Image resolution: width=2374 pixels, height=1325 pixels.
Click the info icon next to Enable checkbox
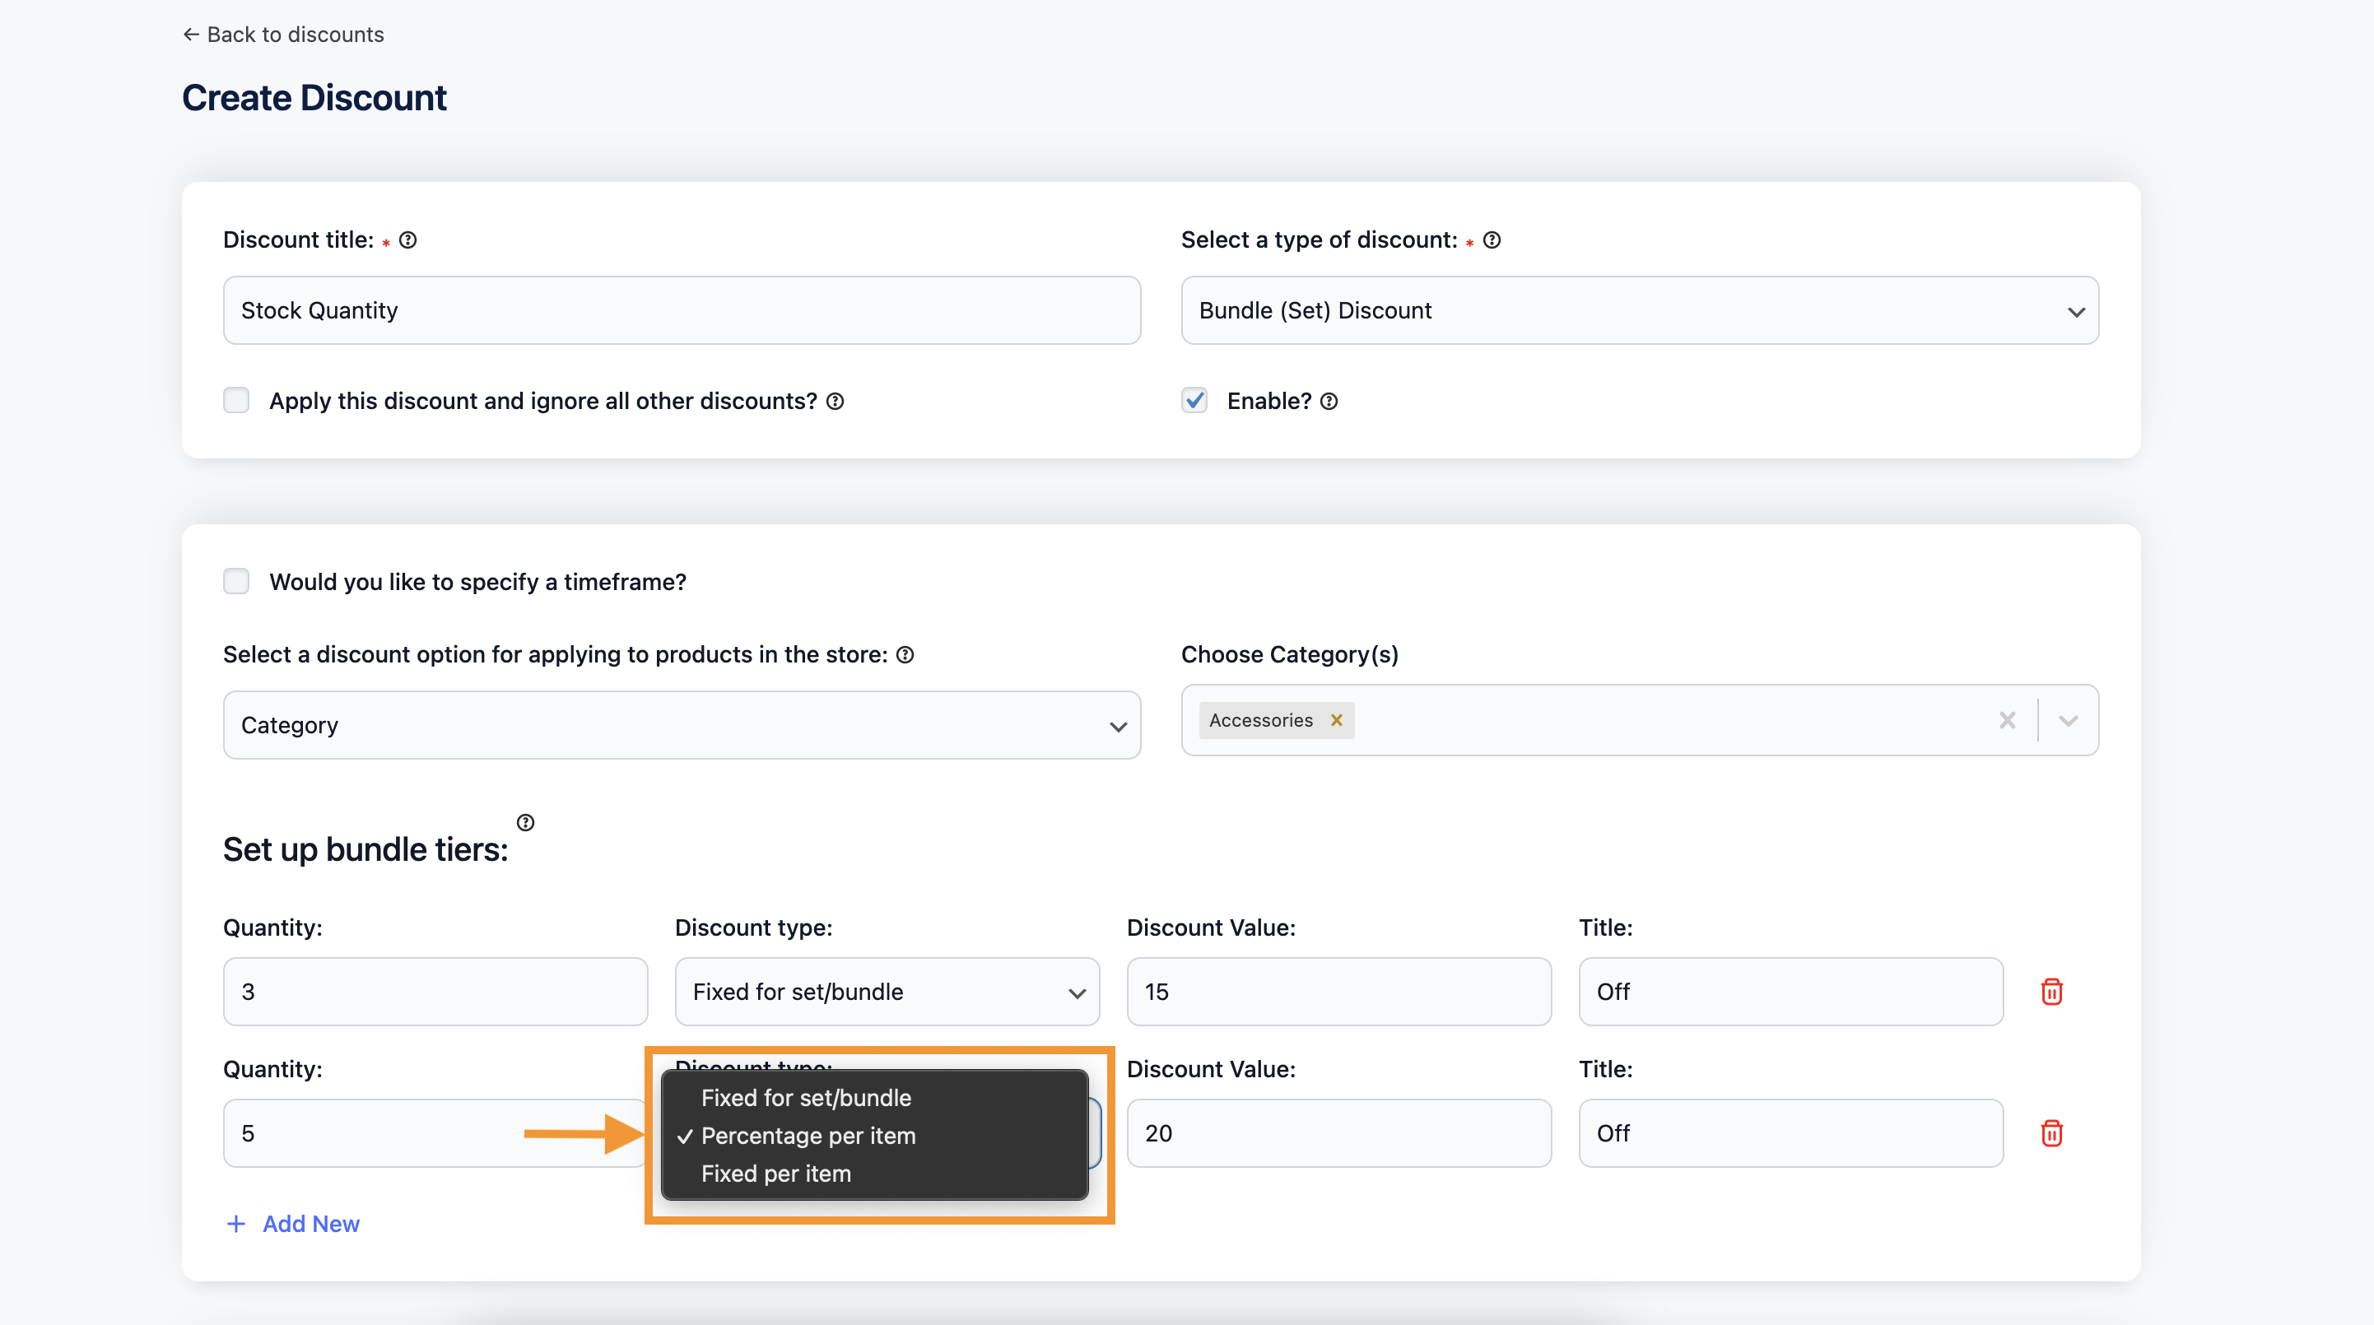coord(1329,401)
